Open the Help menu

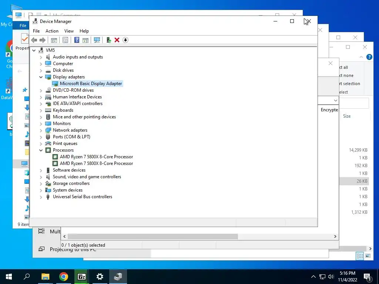point(84,31)
